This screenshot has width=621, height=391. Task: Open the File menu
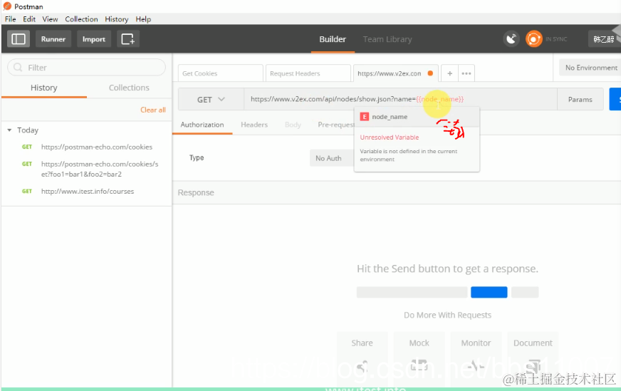coord(10,19)
